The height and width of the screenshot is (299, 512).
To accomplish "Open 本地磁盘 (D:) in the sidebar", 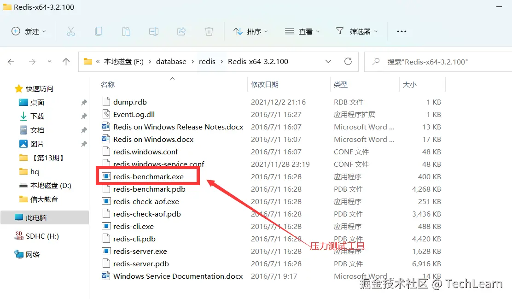I will [45, 185].
